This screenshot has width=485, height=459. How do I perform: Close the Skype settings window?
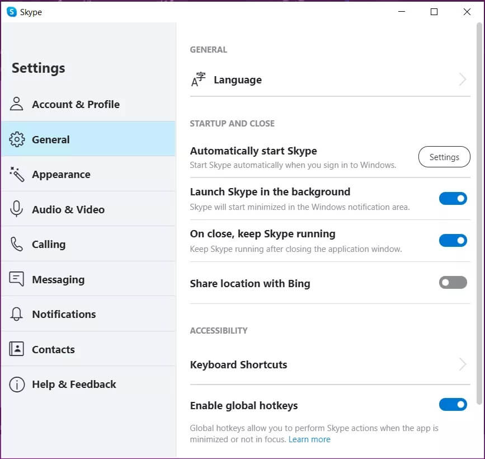(x=467, y=12)
